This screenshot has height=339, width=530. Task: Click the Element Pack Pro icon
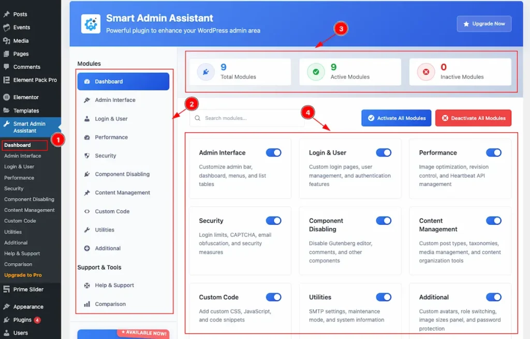tap(6, 80)
